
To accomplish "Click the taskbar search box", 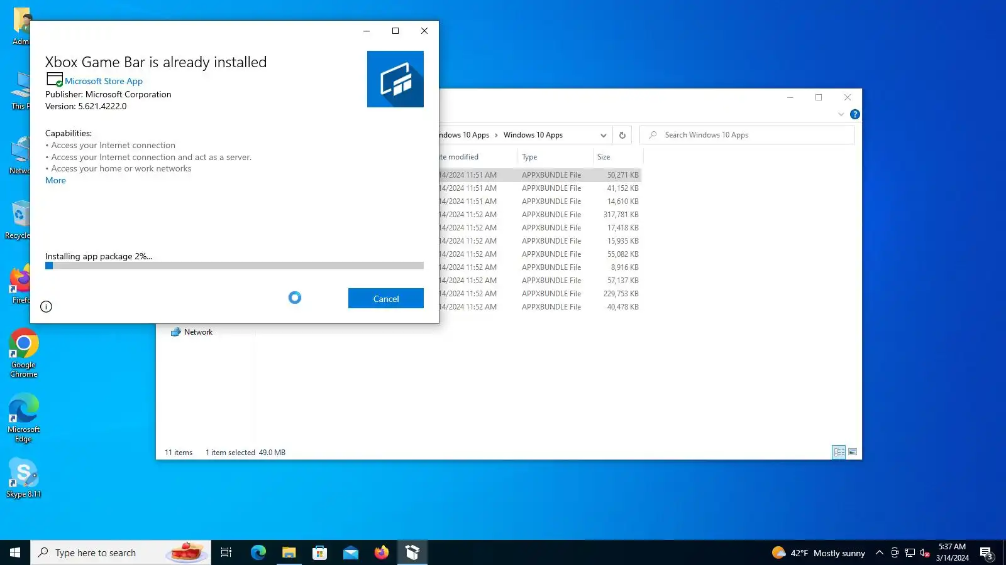I will 121,552.
